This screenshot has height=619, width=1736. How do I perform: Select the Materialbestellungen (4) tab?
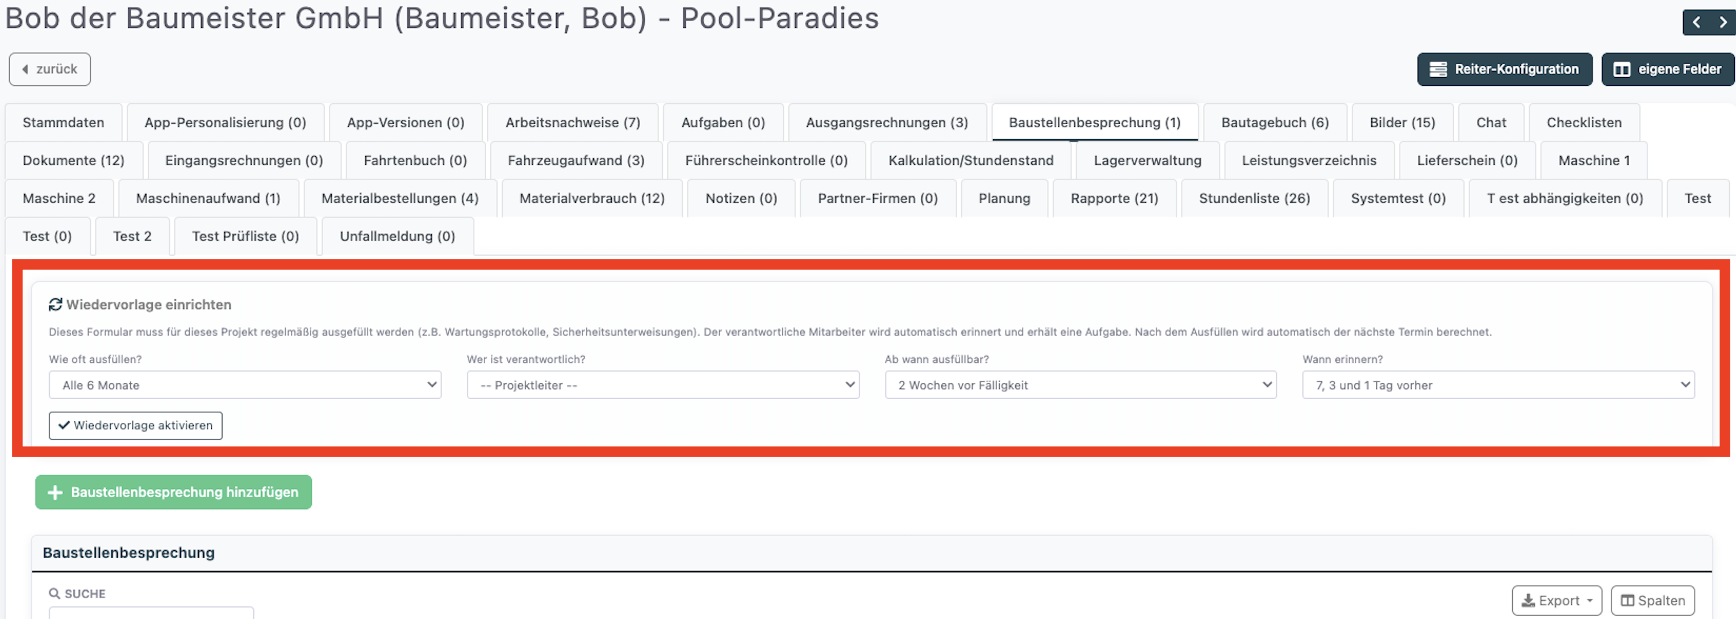click(x=399, y=199)
